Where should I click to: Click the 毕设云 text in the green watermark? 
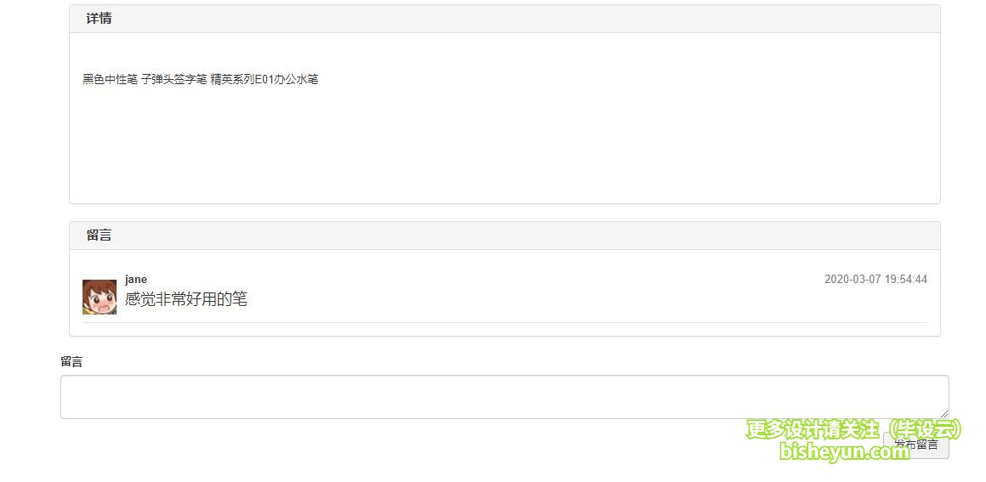pos(926,430)
